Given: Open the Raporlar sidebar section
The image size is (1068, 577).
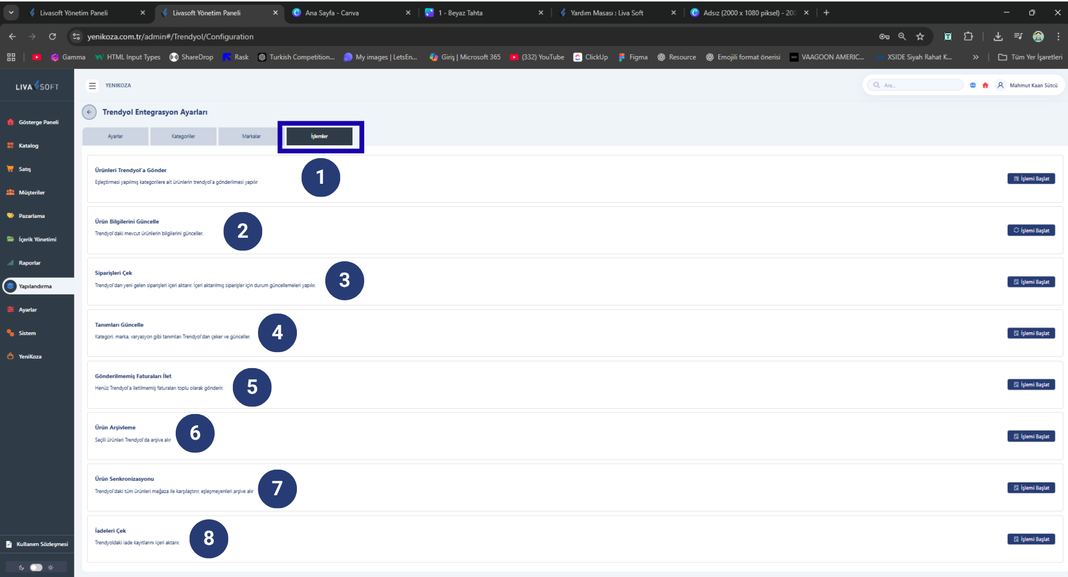Looking at the screenshot, I should click(x=29, y=263).
